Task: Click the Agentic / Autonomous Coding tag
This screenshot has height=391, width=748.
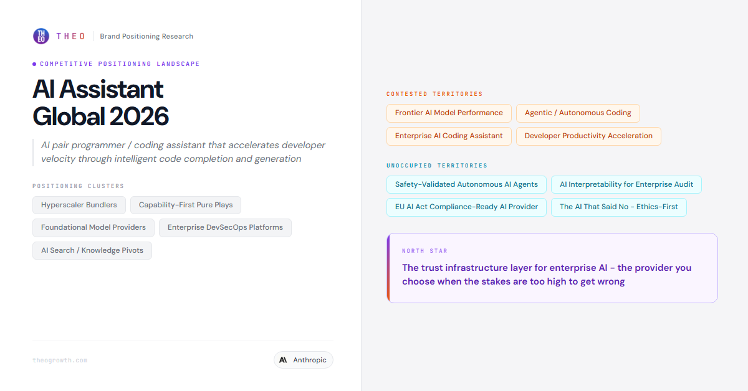Action: [x=578, y=113]
